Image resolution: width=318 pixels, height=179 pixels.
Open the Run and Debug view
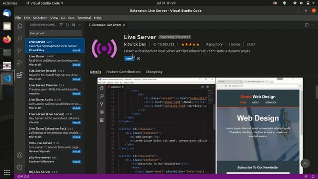(19, 63)
